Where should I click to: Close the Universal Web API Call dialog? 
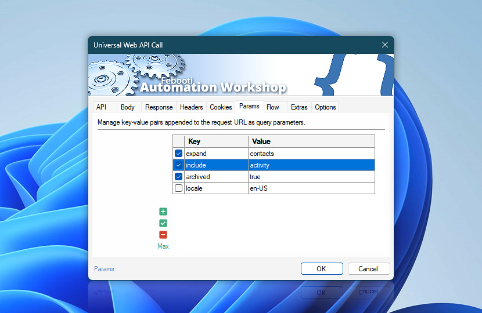click(385, 45)
